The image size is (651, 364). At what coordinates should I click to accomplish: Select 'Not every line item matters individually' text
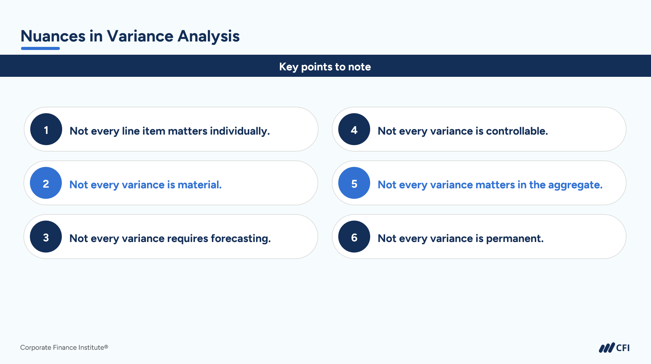point(169,131)
